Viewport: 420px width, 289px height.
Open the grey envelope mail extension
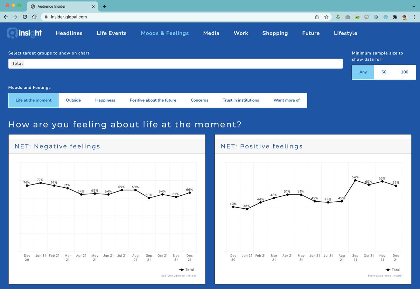(x=348, y=17)
